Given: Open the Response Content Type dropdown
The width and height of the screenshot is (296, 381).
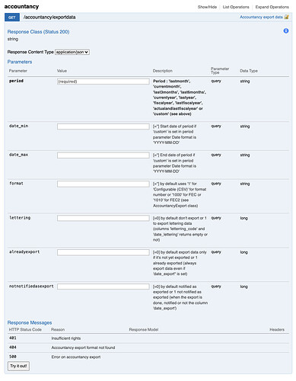Looking at the screenshot, I should point(72,52).
